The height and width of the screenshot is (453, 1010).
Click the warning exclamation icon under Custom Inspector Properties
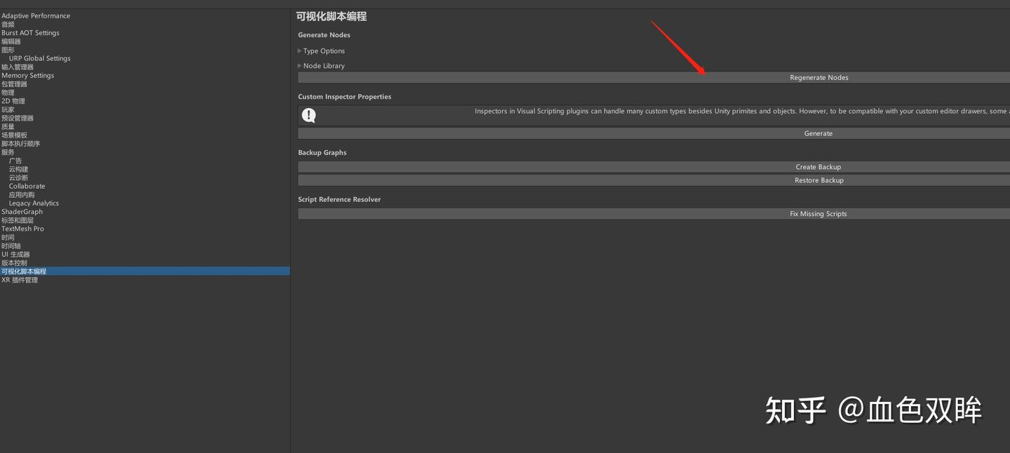309,115
